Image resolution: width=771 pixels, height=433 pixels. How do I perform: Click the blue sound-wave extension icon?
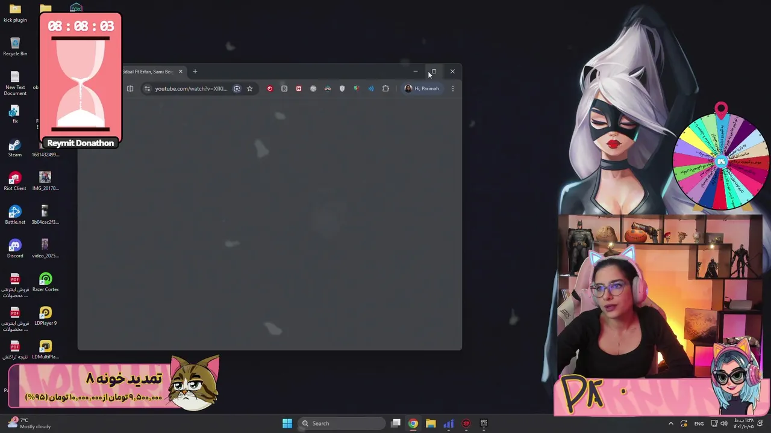point(371,88)
